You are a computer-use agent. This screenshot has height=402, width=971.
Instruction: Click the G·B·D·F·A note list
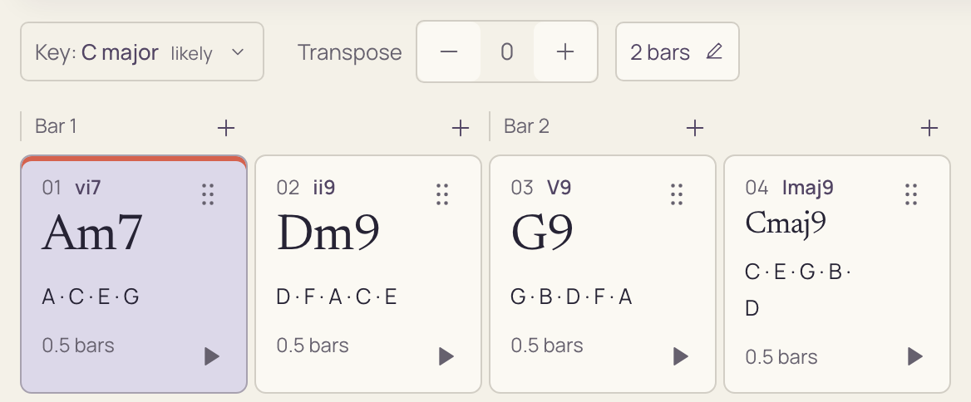point(571,297)
